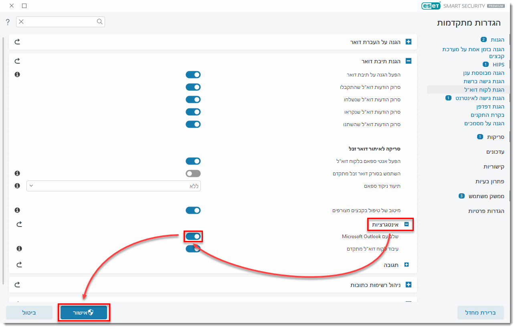
Task: Collapse the הגנת תיבת דואר section
Action: (409, 61)
